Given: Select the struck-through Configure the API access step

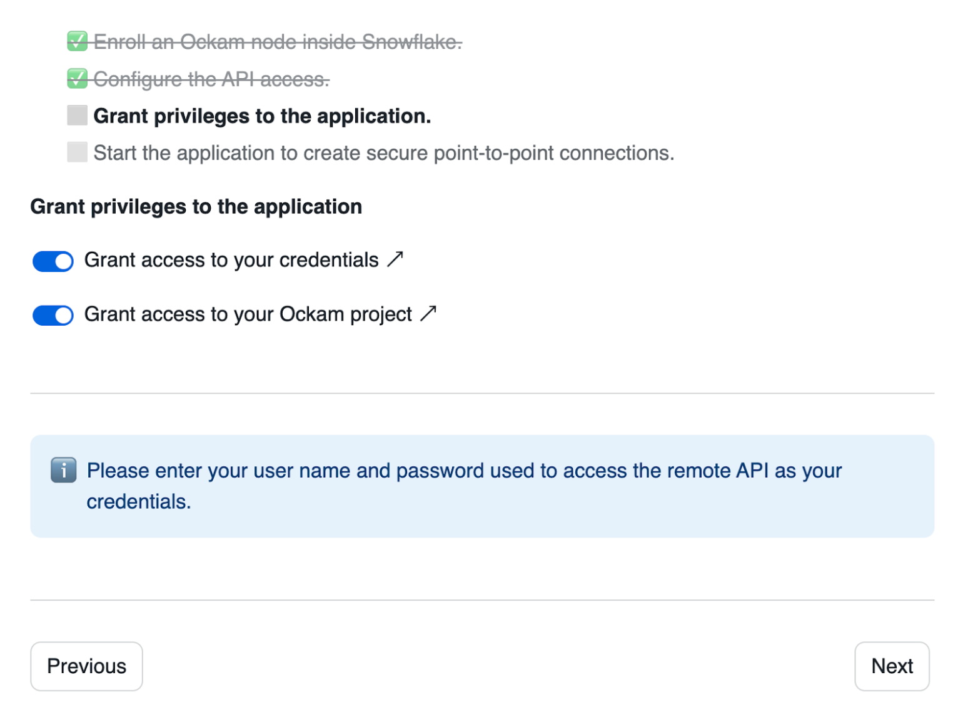Looking at the screenshot, I should coord(211,79).
